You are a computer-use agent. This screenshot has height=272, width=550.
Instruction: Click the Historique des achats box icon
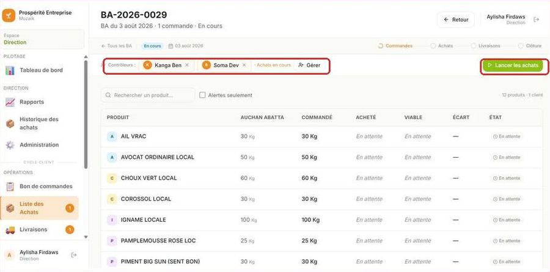click(10, 123)
